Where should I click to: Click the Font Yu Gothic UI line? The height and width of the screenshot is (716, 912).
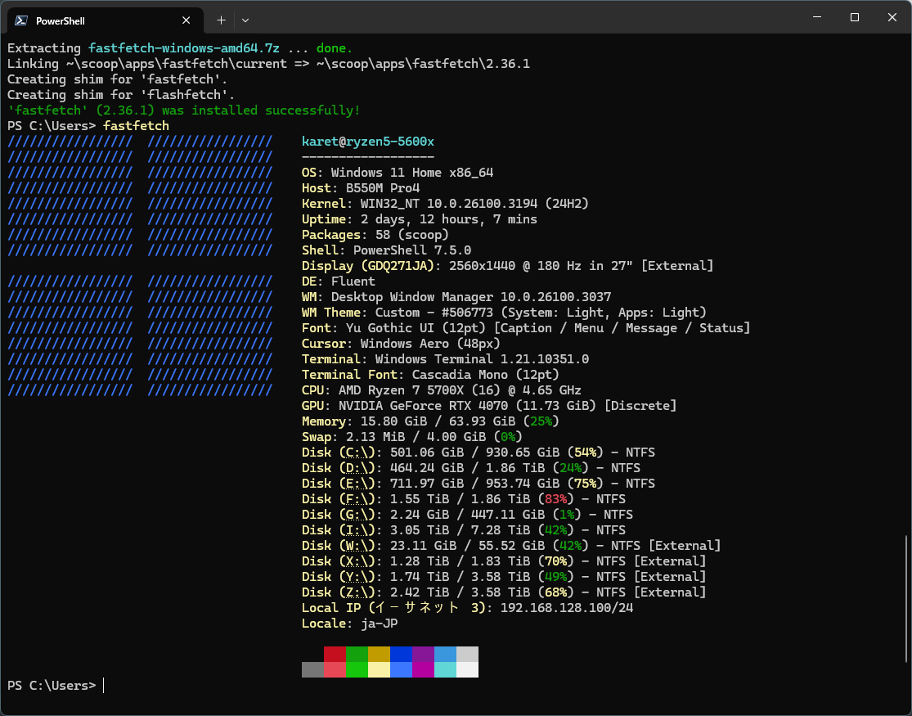coord(526,328)
